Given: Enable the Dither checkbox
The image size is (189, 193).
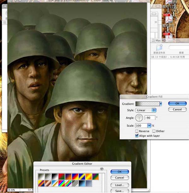Looking at the screenshot, I should [x=154, y=131].
